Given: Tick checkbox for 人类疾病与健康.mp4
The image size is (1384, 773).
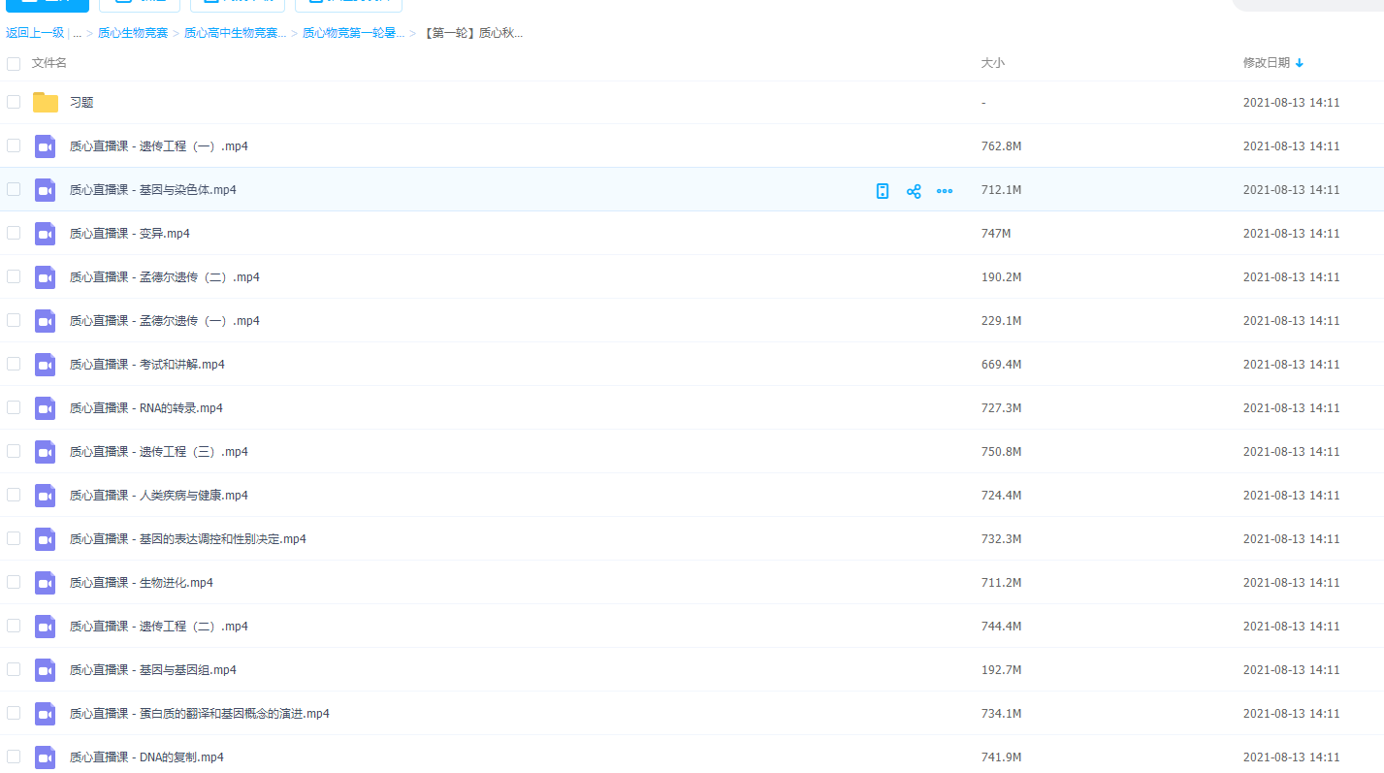Looking at the screenshot, I should tap(14, 495).
